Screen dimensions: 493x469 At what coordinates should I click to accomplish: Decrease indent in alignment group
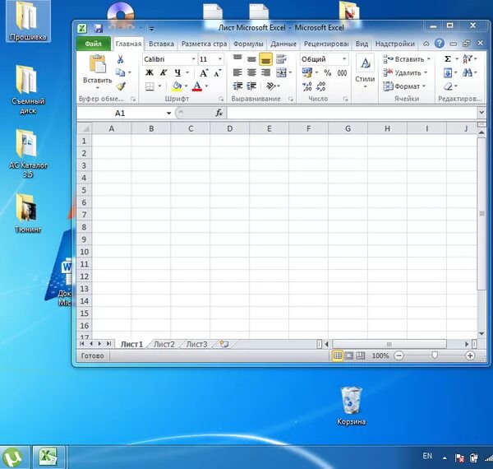click(x=237, y=86)
